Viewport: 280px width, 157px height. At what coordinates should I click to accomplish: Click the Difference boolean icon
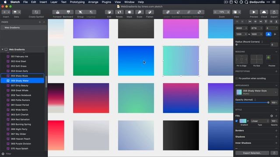point(199,12)
